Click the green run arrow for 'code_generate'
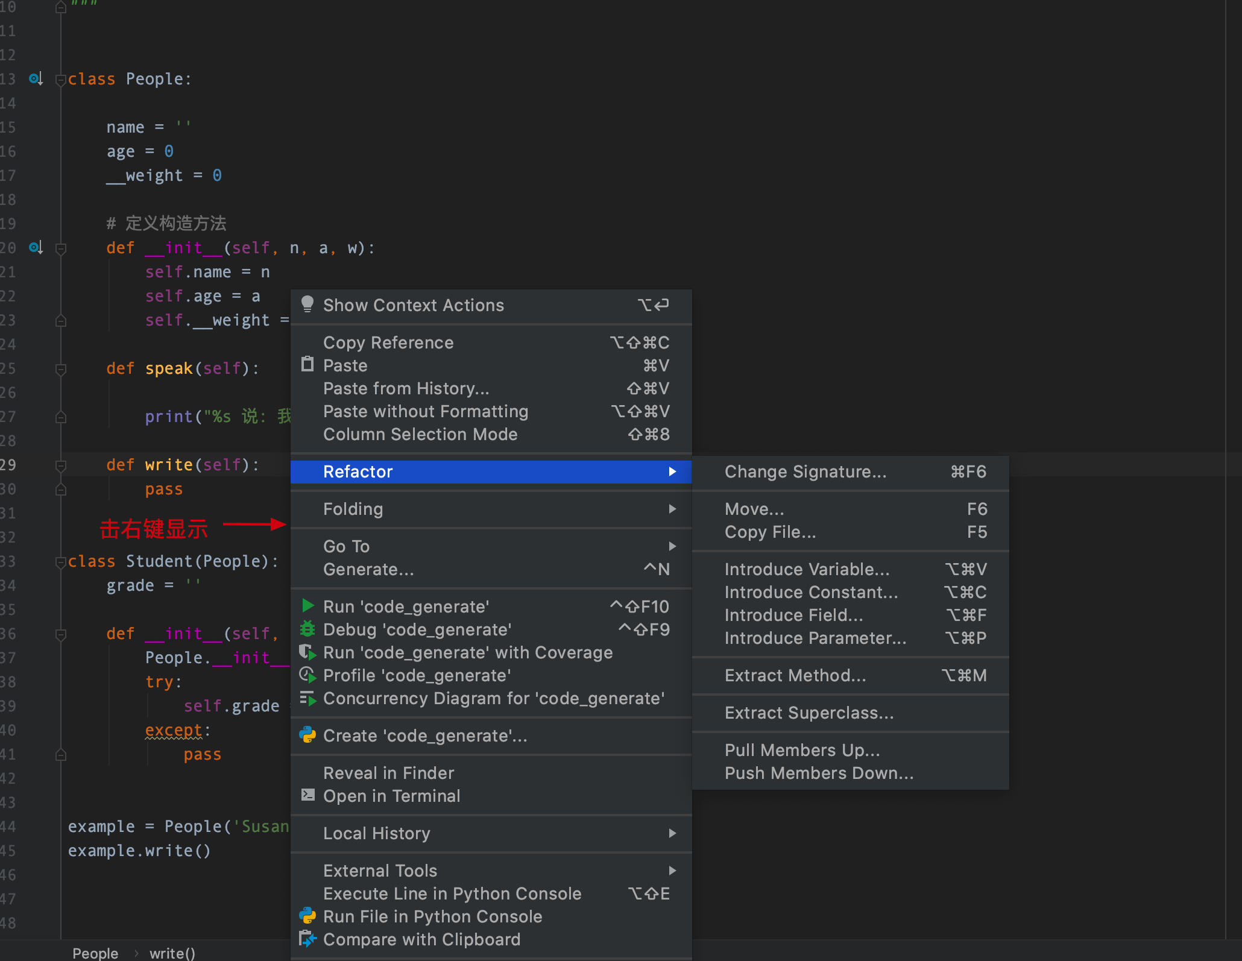The image size is (1242, 961). [x=308, y=606]
